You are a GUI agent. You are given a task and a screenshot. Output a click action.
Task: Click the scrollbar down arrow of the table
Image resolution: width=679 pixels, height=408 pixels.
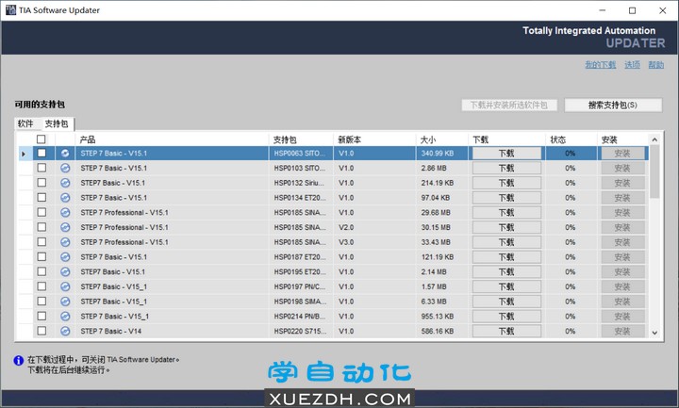pos(654,333)
